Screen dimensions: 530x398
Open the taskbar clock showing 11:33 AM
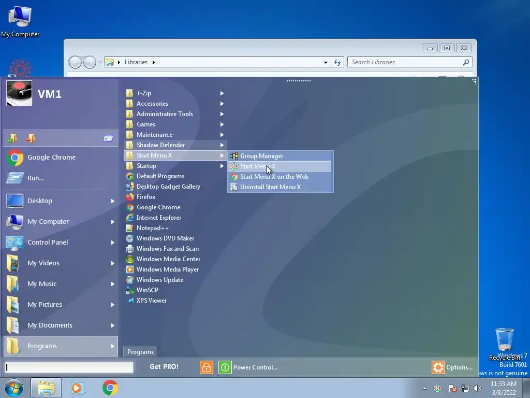[x=504, y=388]
